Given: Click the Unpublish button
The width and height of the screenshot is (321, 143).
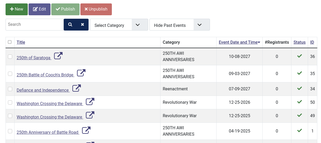Looking at the screenshot, I should click(x=96, y=9).
